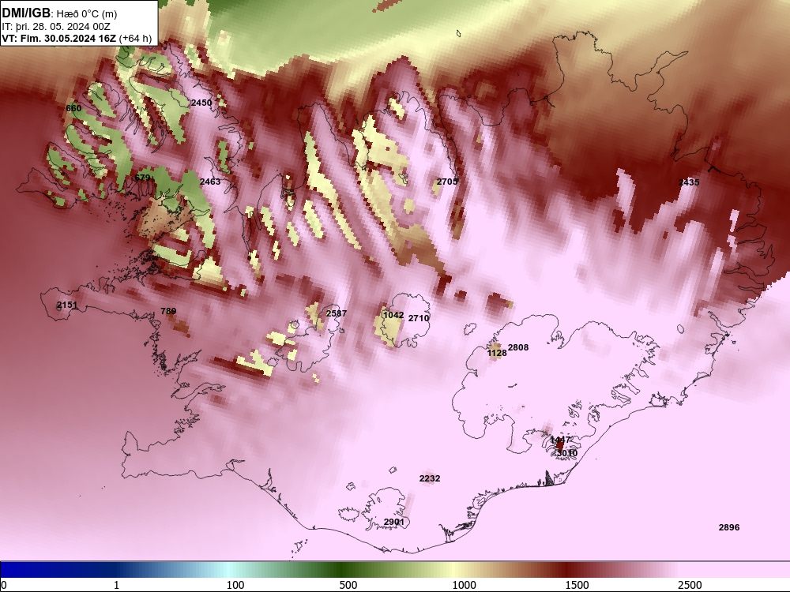Click the 1128 value label

click(497, 354)
